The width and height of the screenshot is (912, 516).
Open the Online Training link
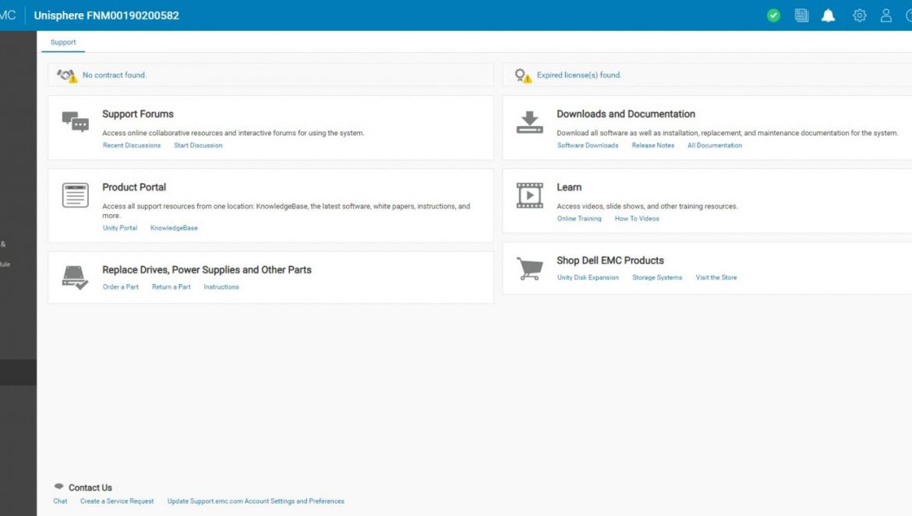pos(578,218)
